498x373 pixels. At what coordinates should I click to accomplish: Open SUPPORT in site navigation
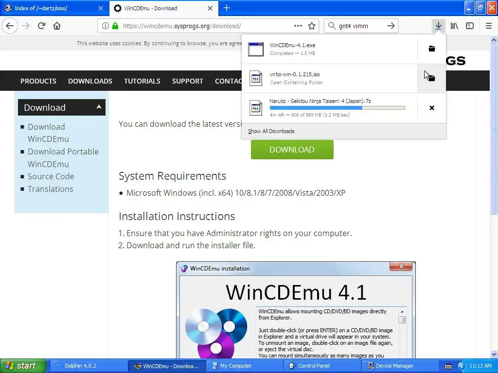(187, 81)
